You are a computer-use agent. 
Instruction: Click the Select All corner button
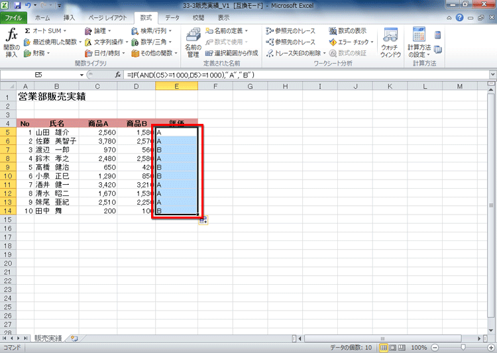click(8, 86)
